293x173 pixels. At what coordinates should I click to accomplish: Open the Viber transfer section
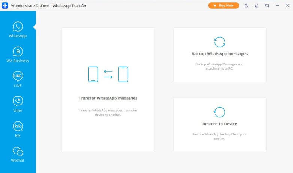tap(18, 105)
